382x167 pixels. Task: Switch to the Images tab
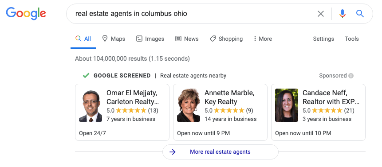(x=150, y=39)
